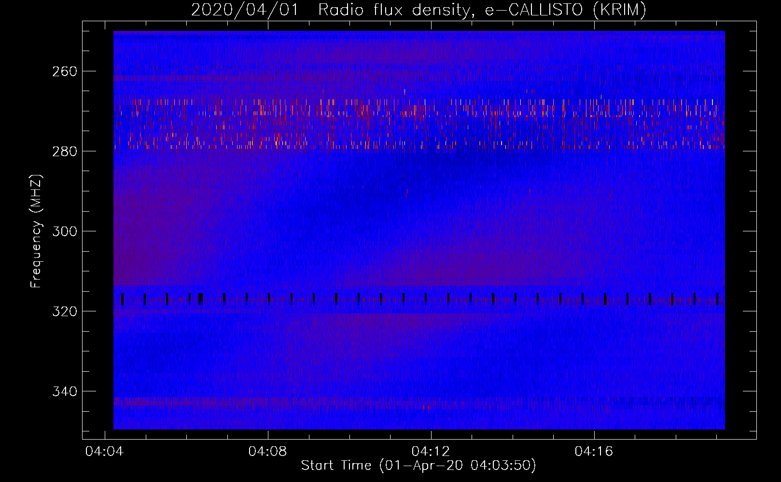Click the 04:16 time tick label
The width and height of the screenshot is (781, 482).
click(594, 452)
